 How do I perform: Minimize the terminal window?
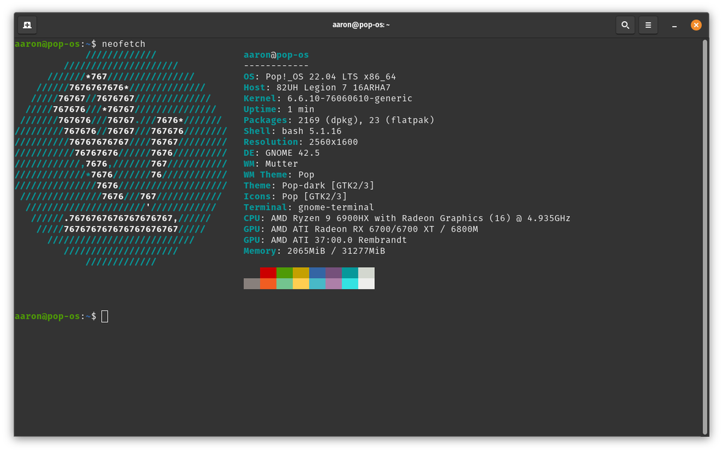click(675, 25)
